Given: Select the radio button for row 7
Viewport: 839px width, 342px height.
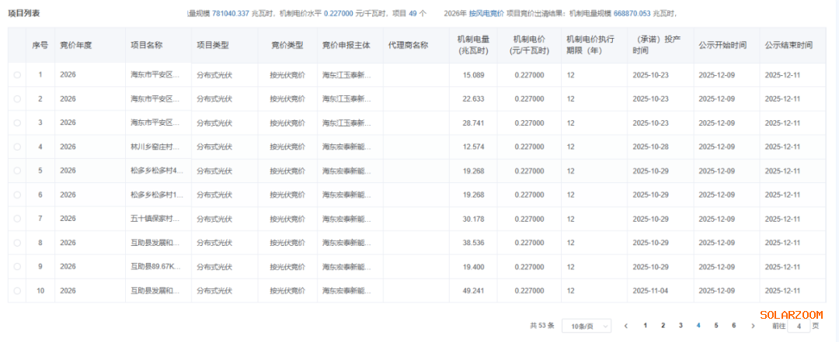Looking at the screenshot, I should tap(17, 219).
